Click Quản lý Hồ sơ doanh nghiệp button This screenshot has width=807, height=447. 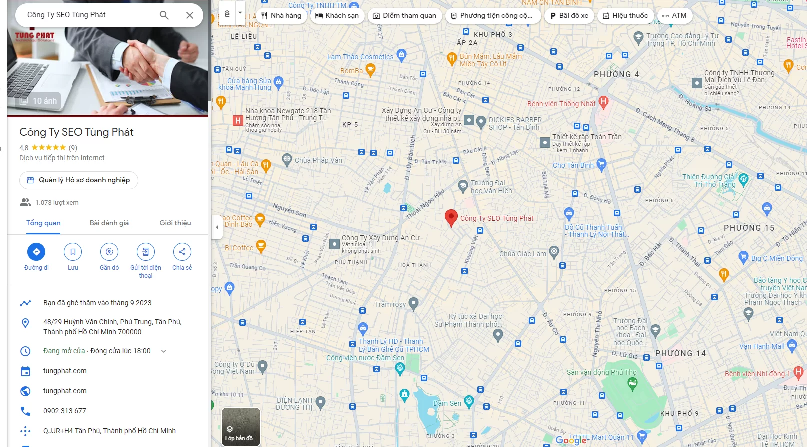tap(79, 180)
